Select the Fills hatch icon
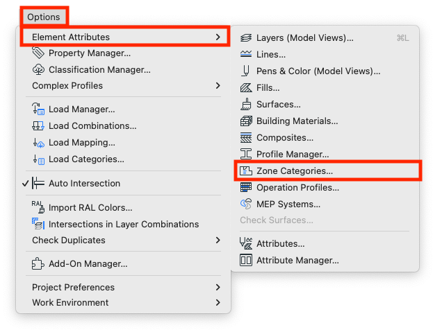Screen dimensions: 442x332 click(246, 88)
